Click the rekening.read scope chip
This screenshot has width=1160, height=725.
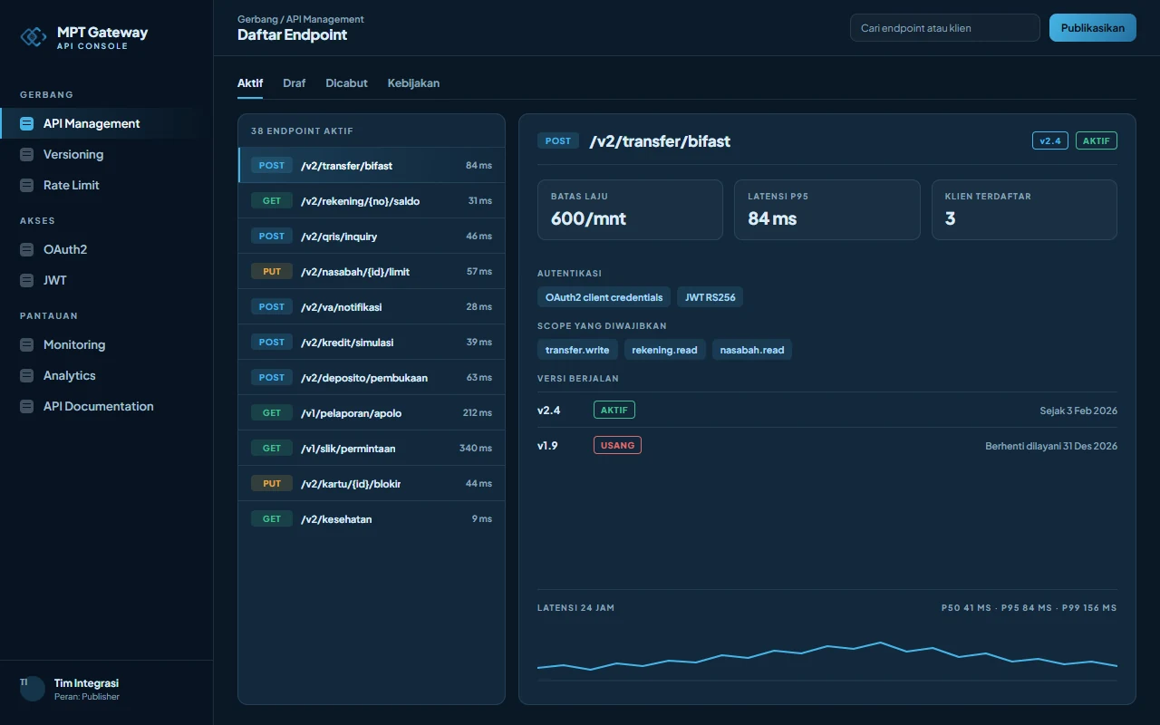tap(664, 350)
